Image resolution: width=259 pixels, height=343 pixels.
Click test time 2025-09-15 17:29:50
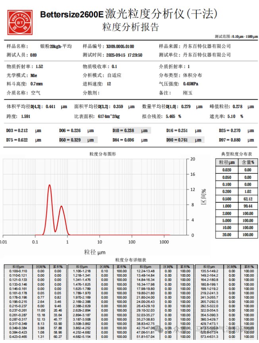tap(124, 55)
